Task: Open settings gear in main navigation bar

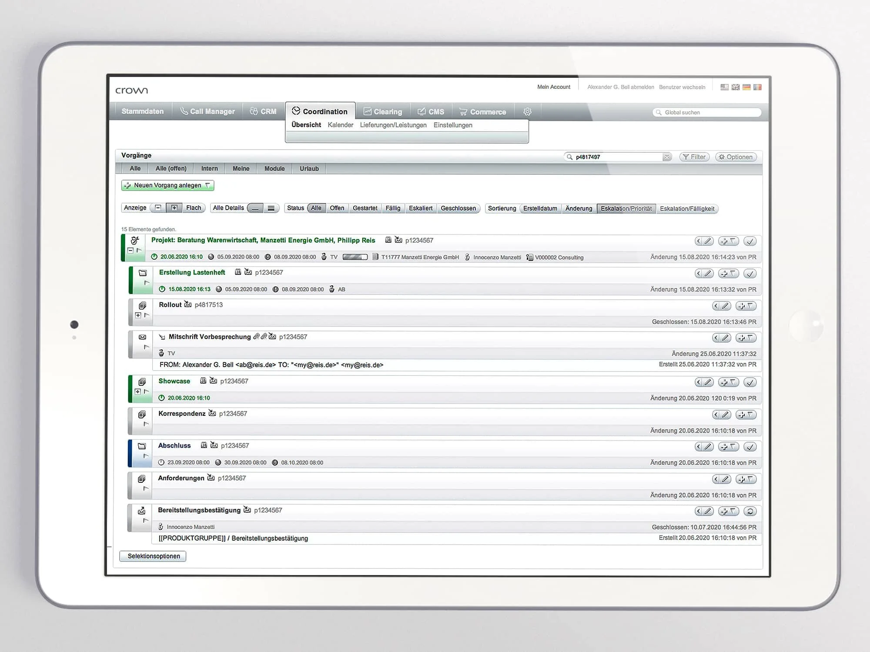Action: [x=527, y=112]
